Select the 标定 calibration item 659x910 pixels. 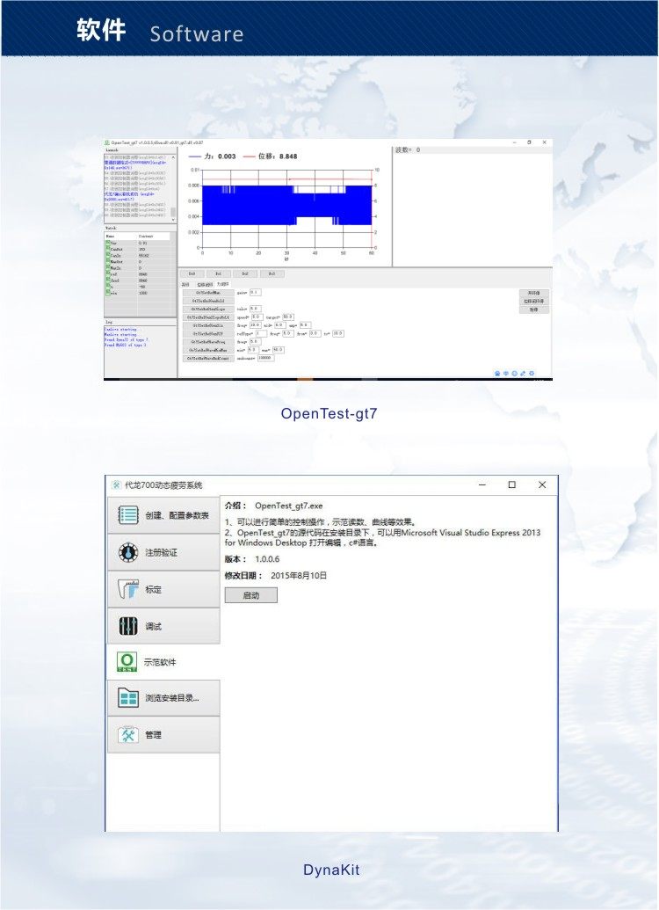pos(163,589)
